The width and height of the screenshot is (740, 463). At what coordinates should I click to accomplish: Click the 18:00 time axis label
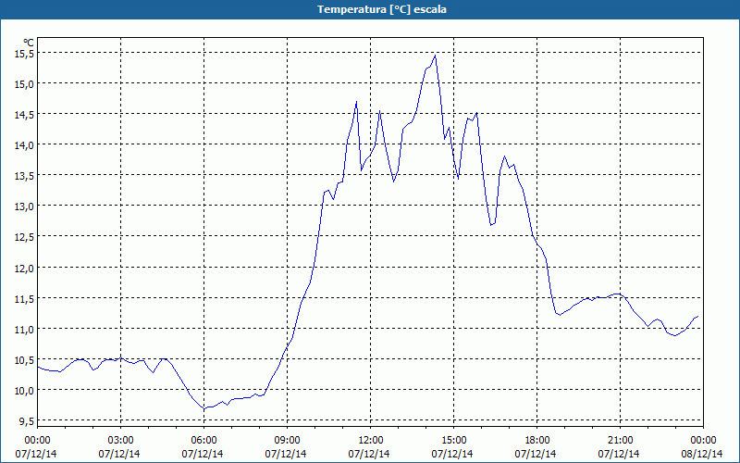tap(537, 441)
